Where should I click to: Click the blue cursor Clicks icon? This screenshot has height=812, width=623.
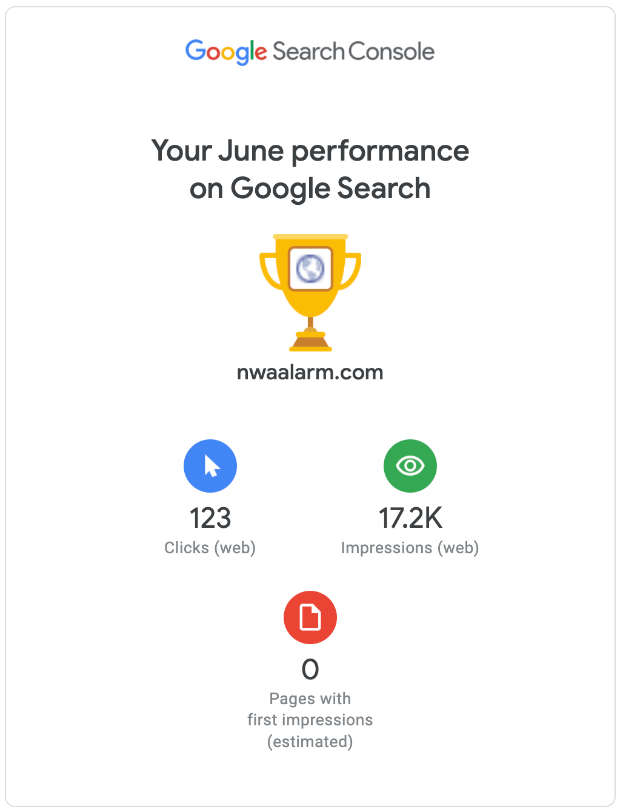[210, 466]
